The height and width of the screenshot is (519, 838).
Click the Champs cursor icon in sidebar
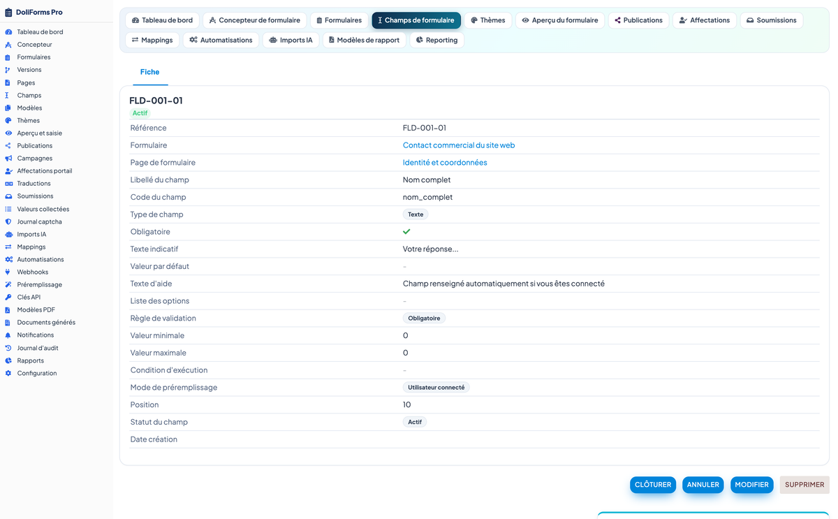[8, 95]
